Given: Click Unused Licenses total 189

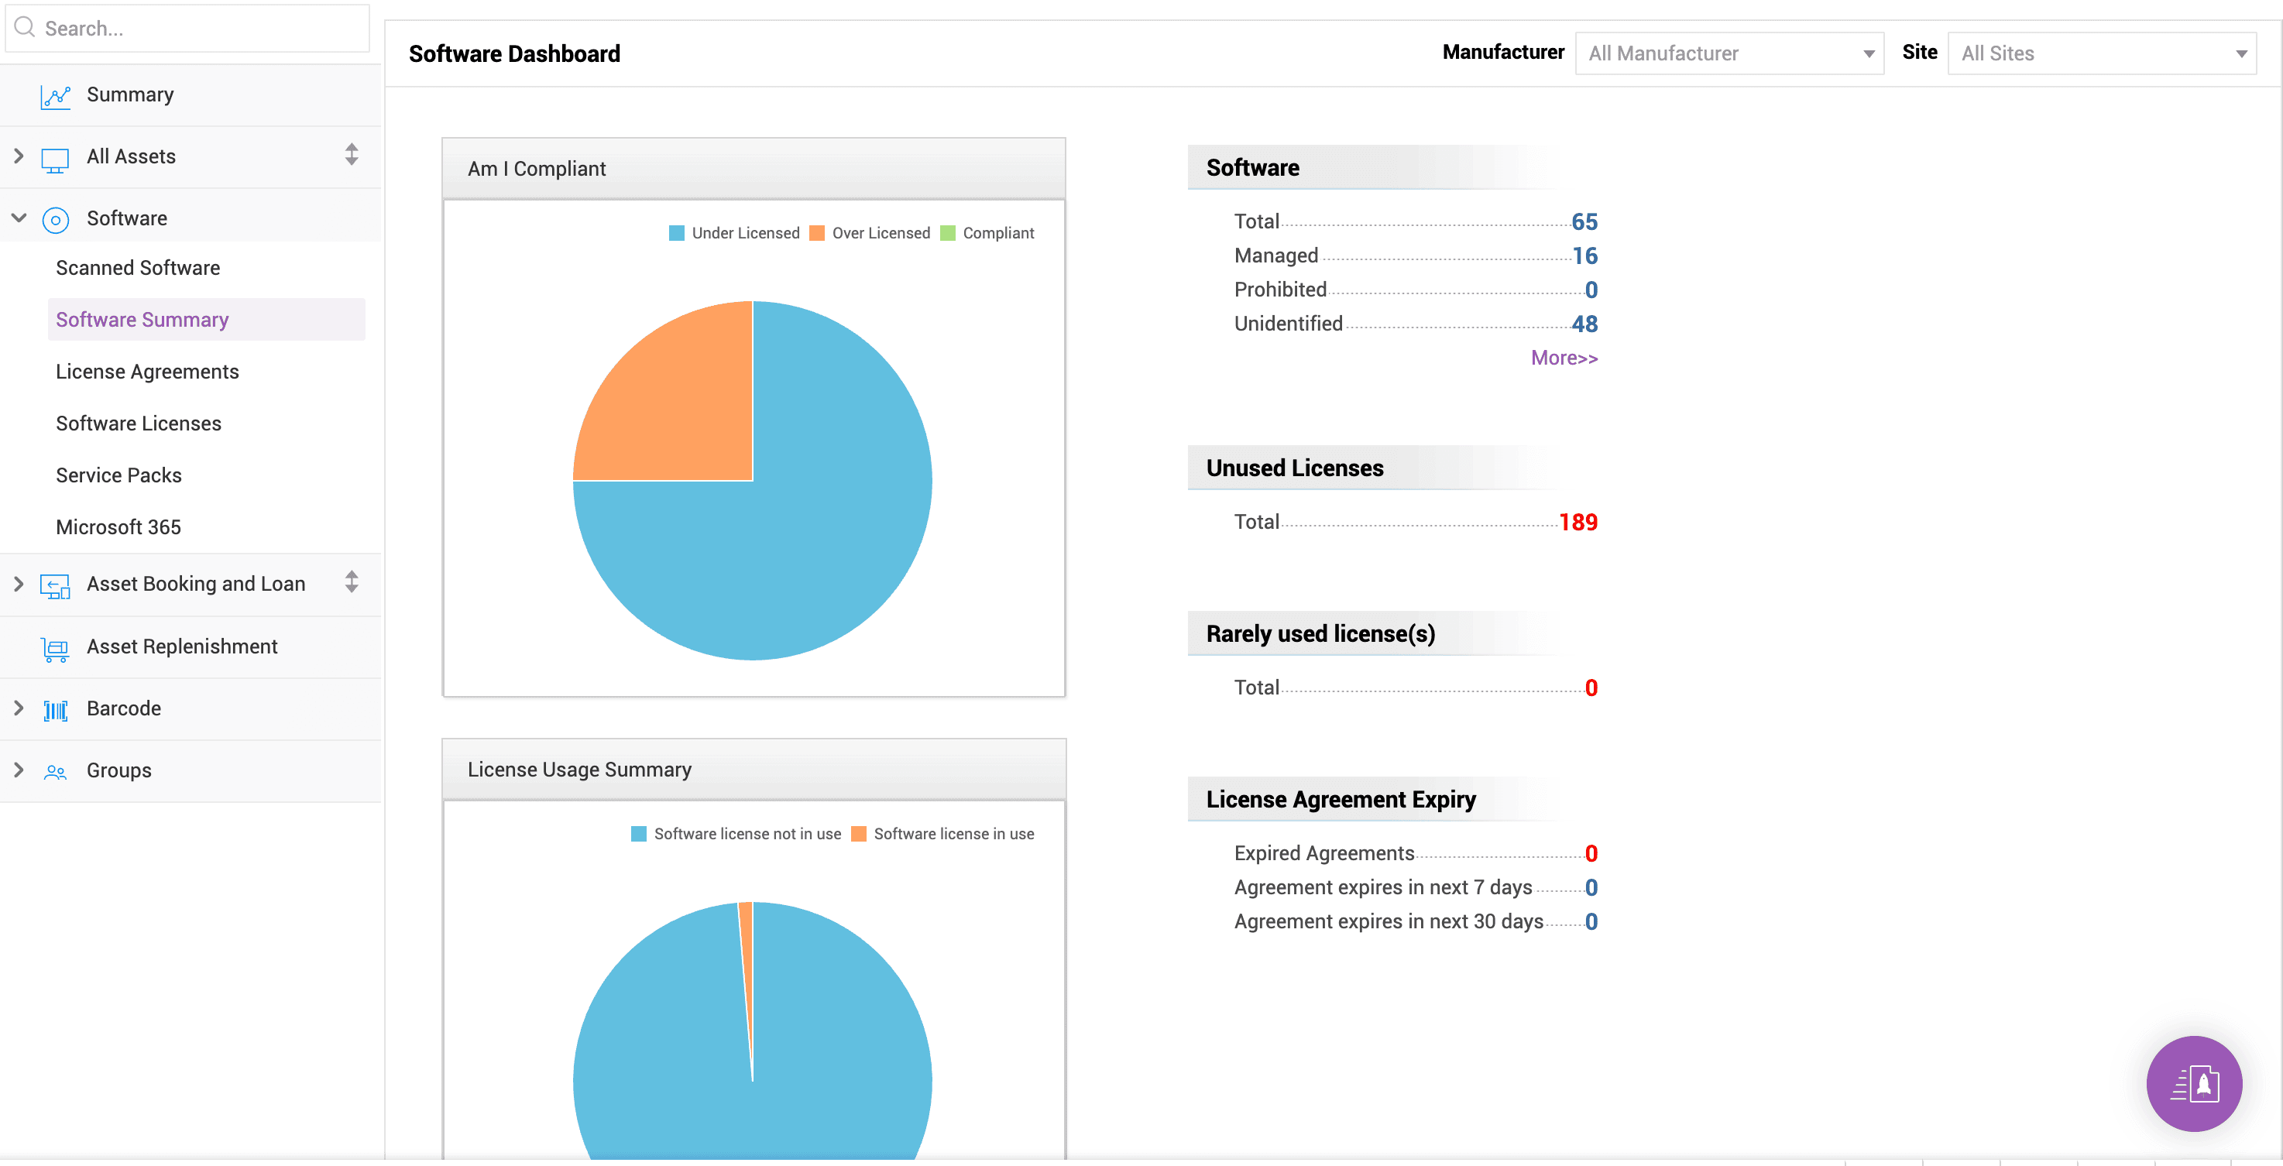Looking at the screenshot, I should (1578, 522).
